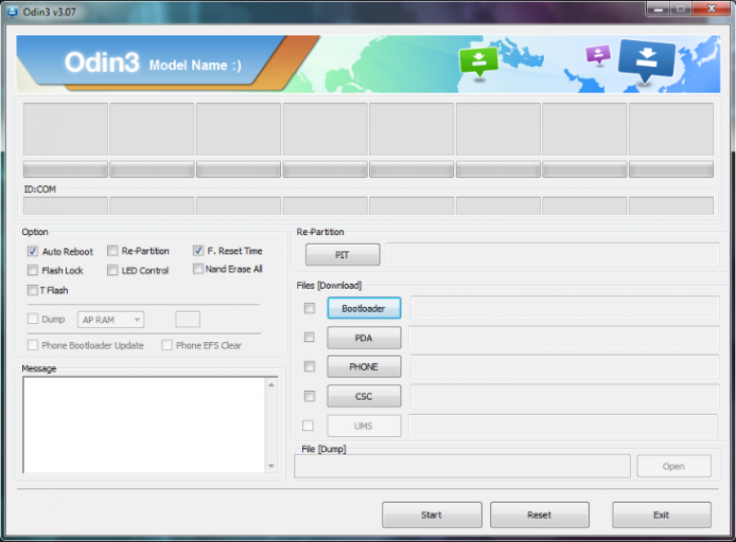Click the purple download icon in banner
736x542 pixels.
598,54
